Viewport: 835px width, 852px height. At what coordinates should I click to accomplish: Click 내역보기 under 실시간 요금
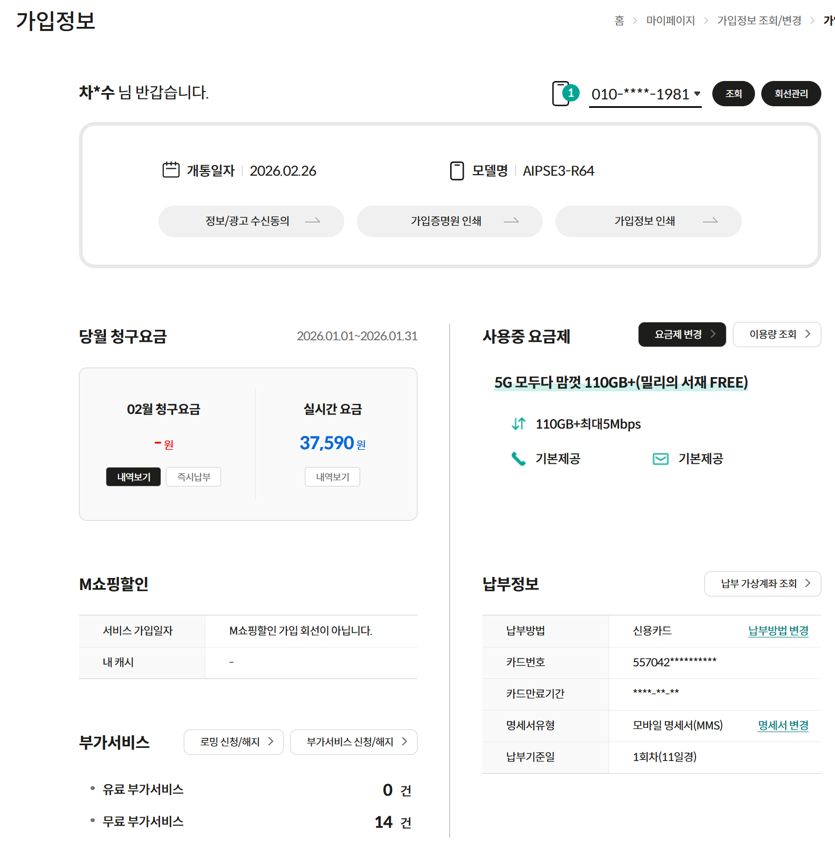click(332, 477)
